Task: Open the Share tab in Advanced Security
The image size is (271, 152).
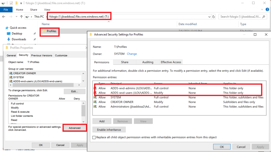Action: (125, 62)
